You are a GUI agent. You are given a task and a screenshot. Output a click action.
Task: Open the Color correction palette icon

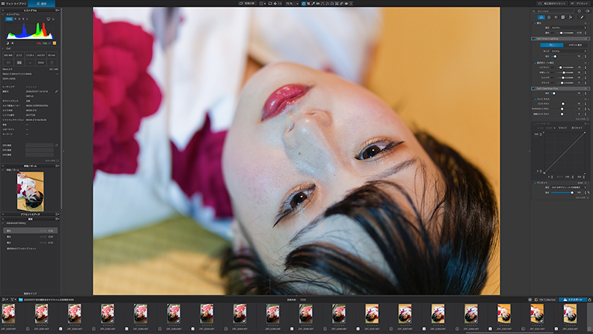[551, 16]
